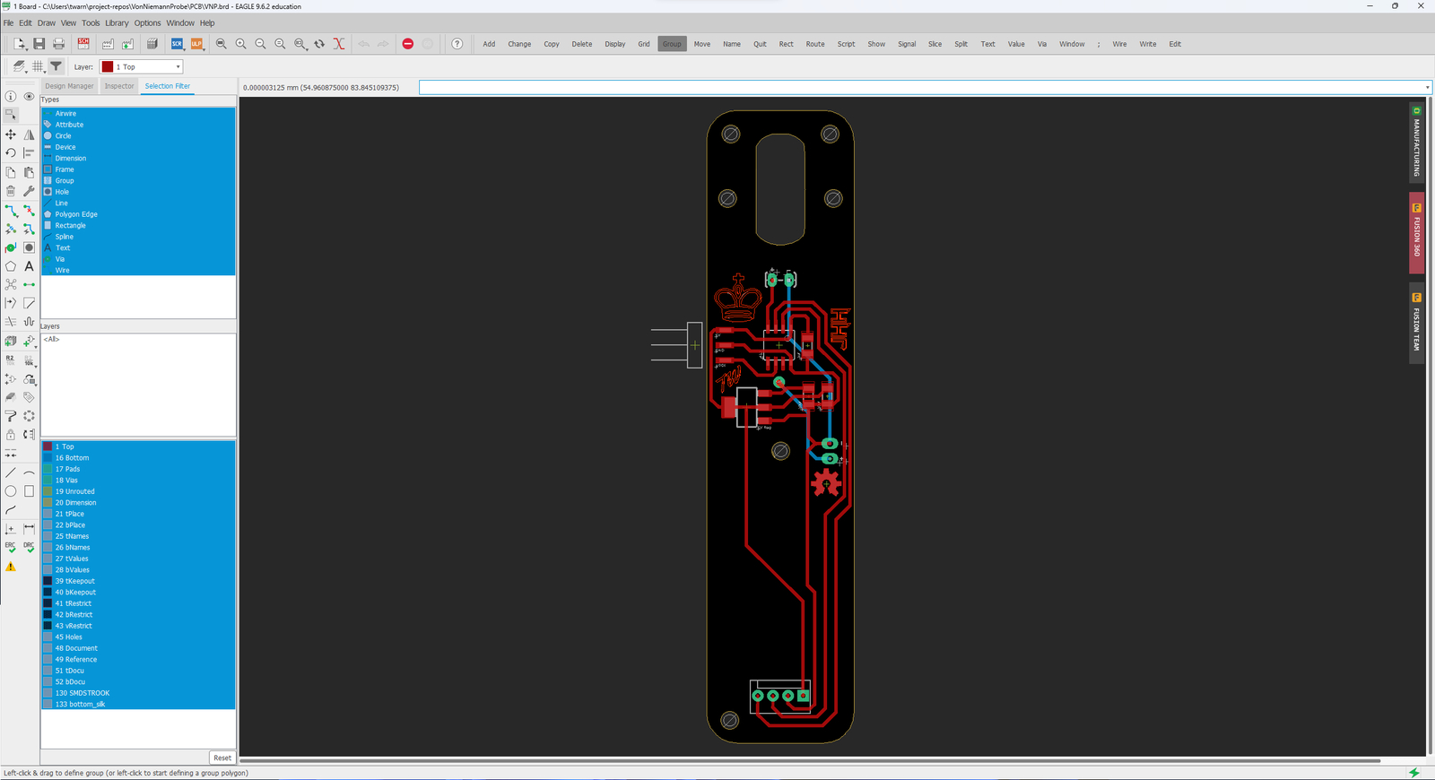Toggle the selection filter funnel icon
Viewport: 1435px width, 780px height.
[x=56, y=66]
